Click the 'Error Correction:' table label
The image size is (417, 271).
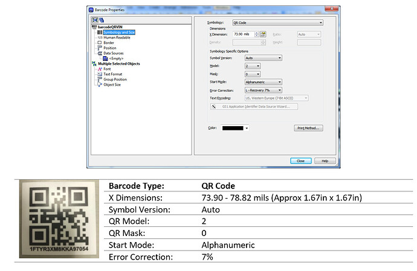click(x=141, y=257)
